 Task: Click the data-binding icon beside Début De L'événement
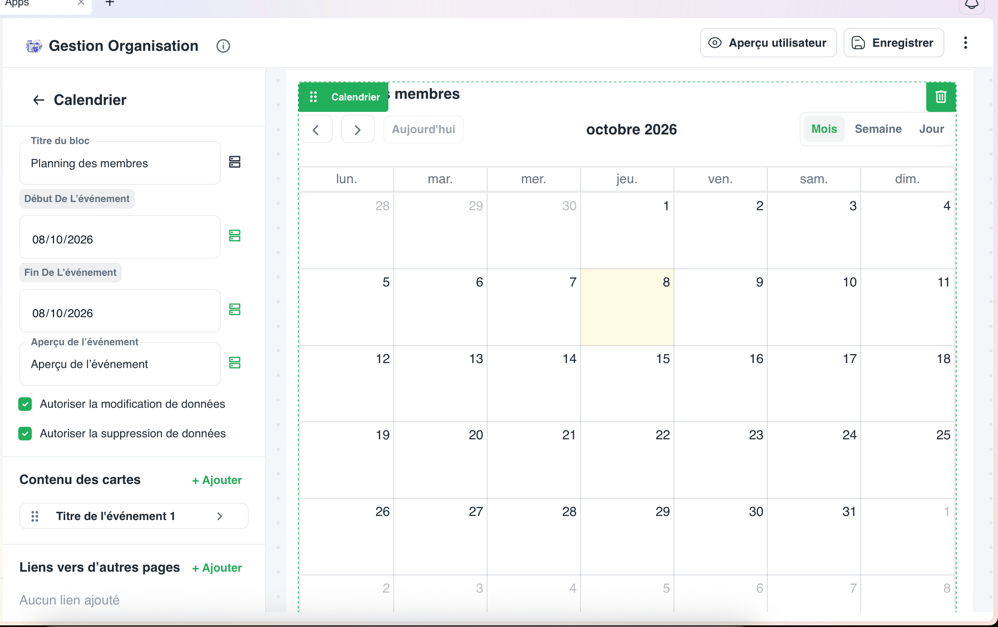(x=235, y=236)
